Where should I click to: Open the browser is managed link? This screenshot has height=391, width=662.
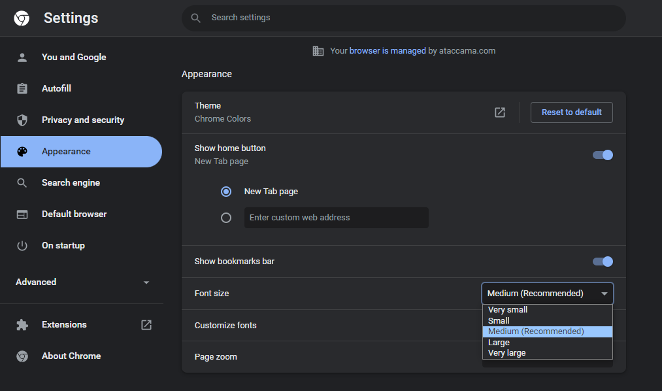[x=369, y=50]
